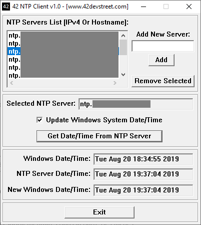Click the Selected NTP Server field
This screenshot has height=225, width=201.
pyautogui.click(x=136, y=104)
